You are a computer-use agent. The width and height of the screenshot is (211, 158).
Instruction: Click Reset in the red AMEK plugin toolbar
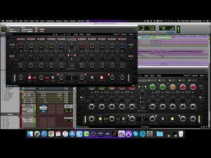point(88,34)
